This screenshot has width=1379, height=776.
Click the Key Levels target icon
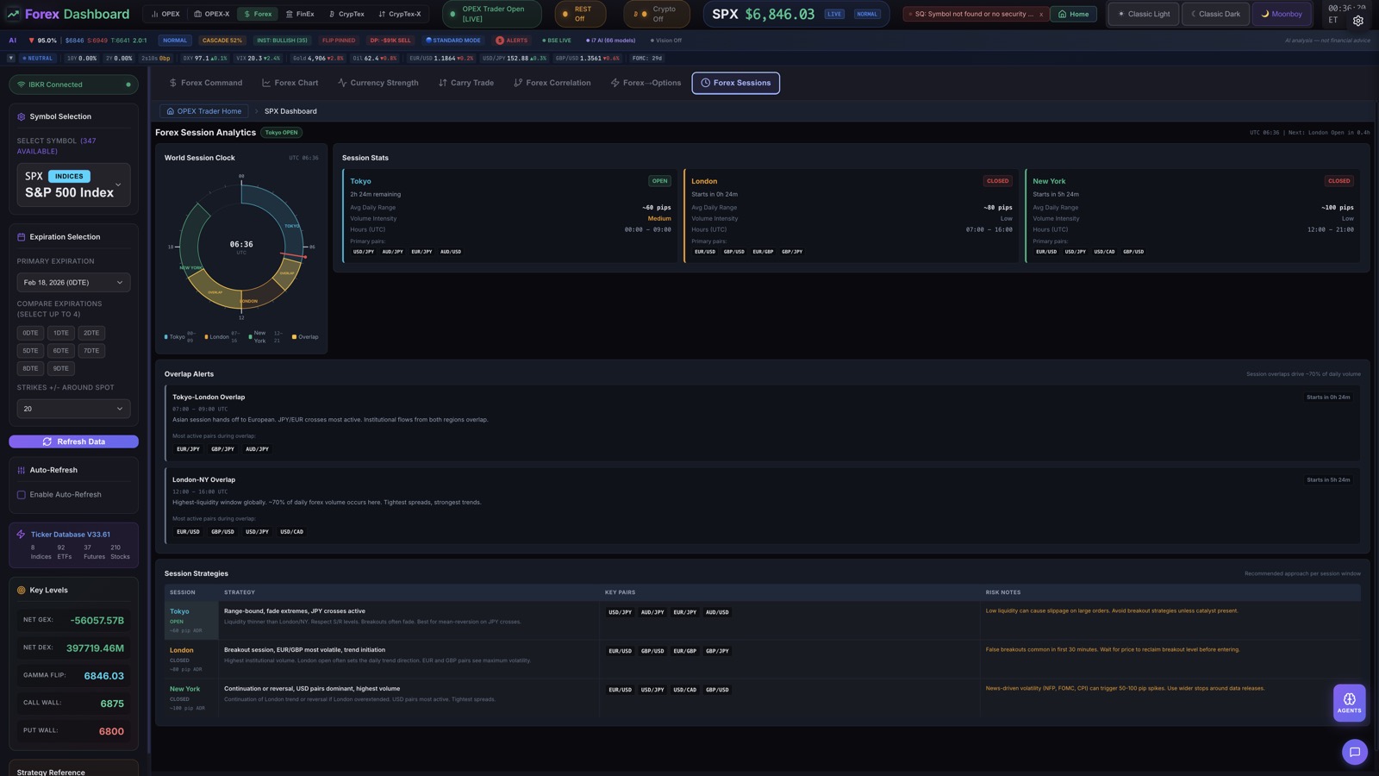point(22,591)
